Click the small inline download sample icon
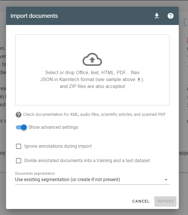Screen dimensions: 188x215 [139, 80]
